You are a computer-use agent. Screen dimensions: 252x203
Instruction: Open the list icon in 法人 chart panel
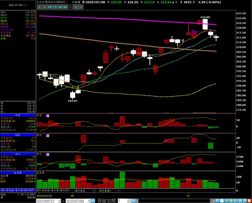[x=48, y=154]
